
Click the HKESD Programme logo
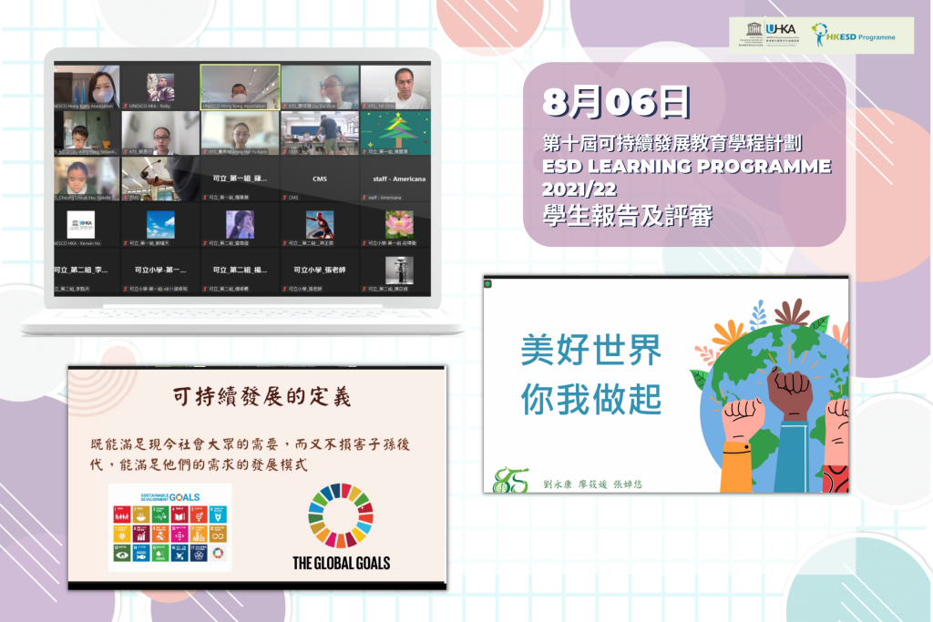click(853, 36)
